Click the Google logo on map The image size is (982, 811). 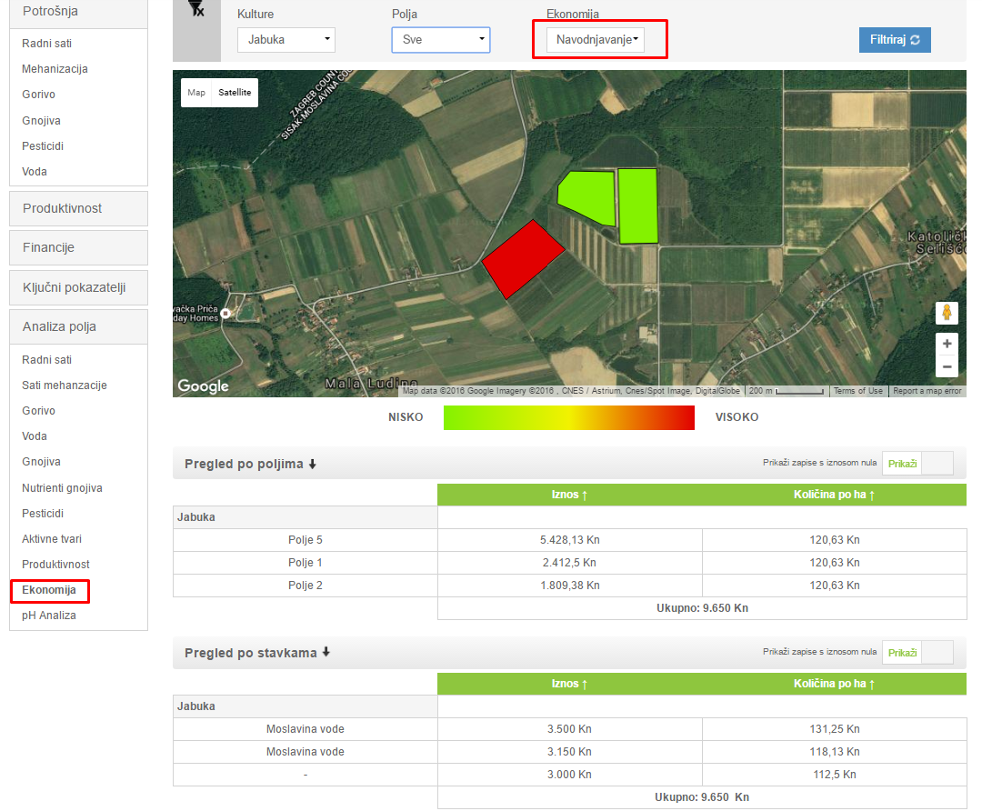pyautogui.click(x=203, y=386)
